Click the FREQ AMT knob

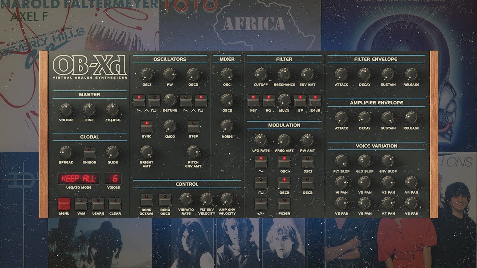[x=284, y=140]
